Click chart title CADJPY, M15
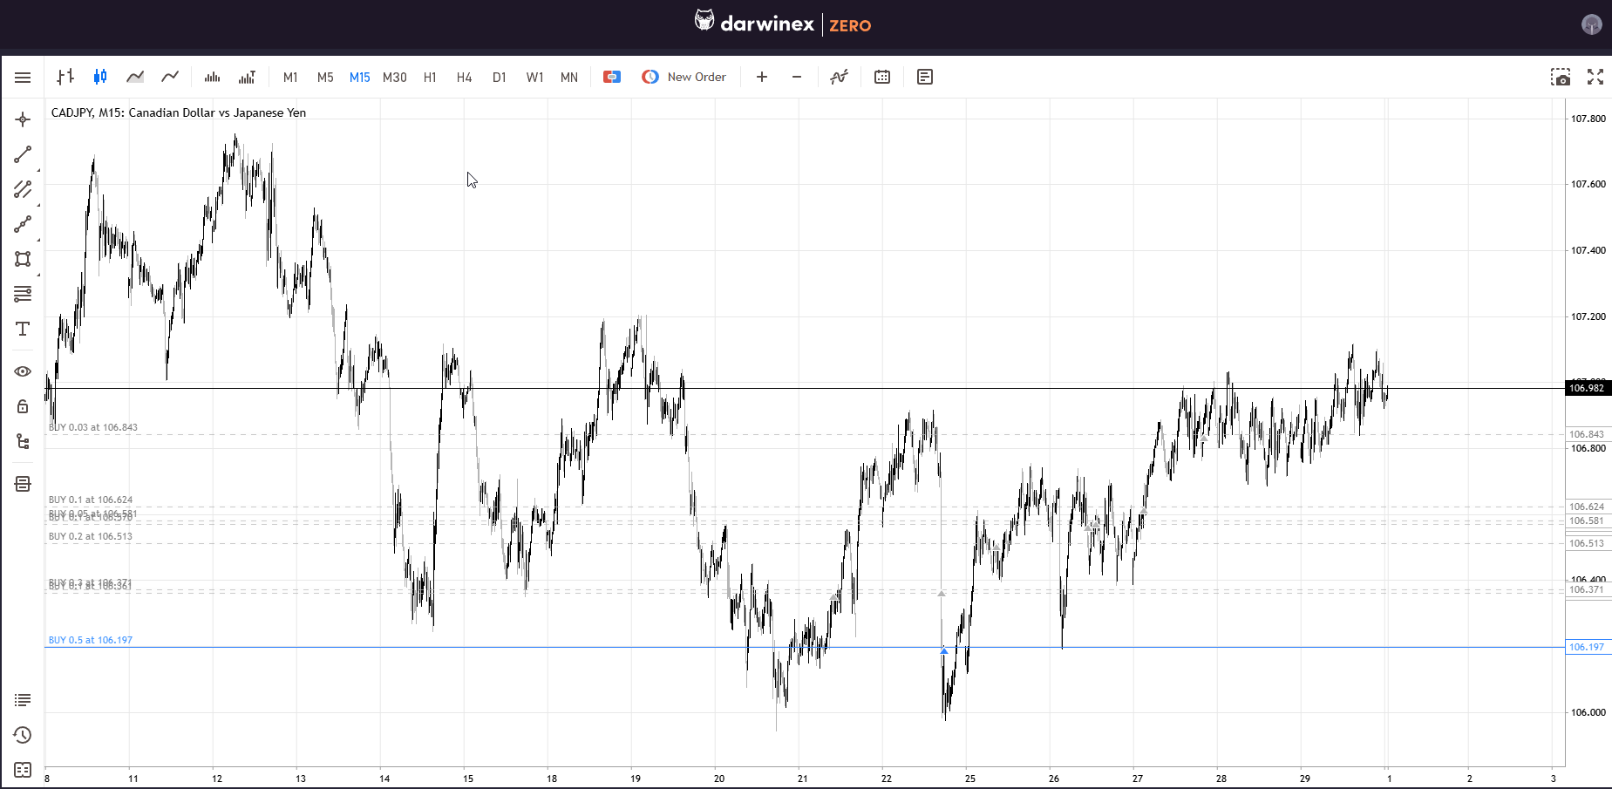This screenshot has width=1612, height=789. pos(179,112)
